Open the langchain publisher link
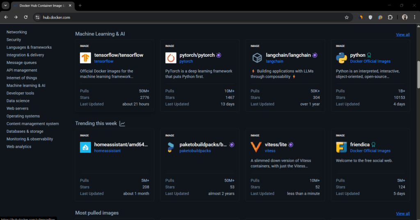 click(274, 61)
